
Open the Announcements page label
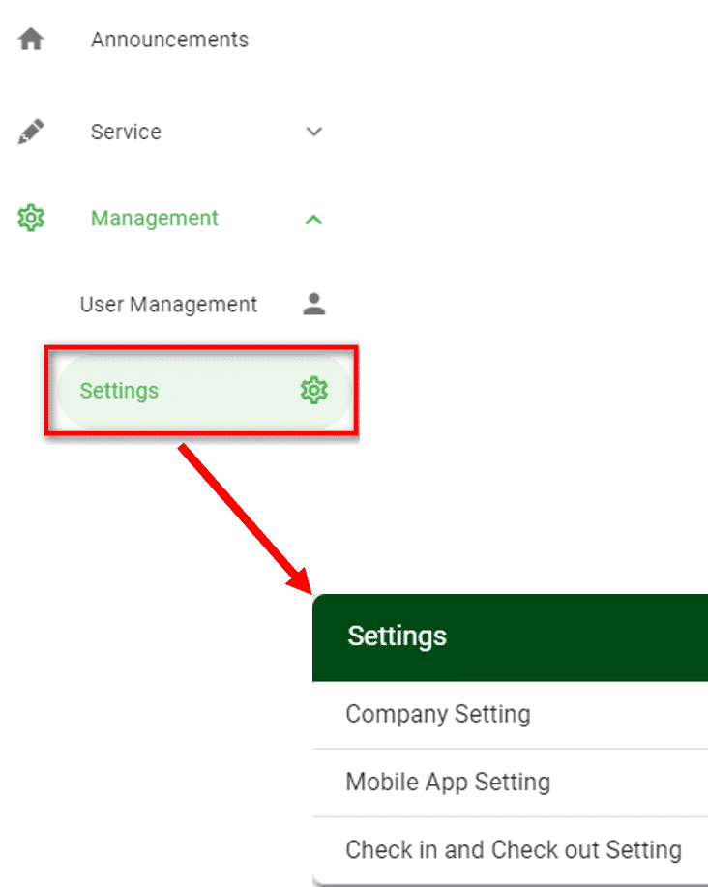169,40
